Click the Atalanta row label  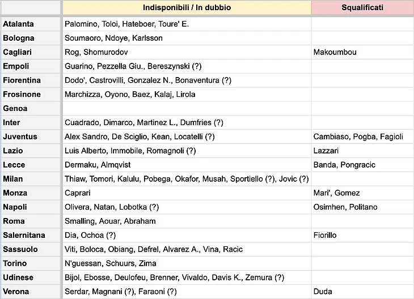[x=31, y=24]
